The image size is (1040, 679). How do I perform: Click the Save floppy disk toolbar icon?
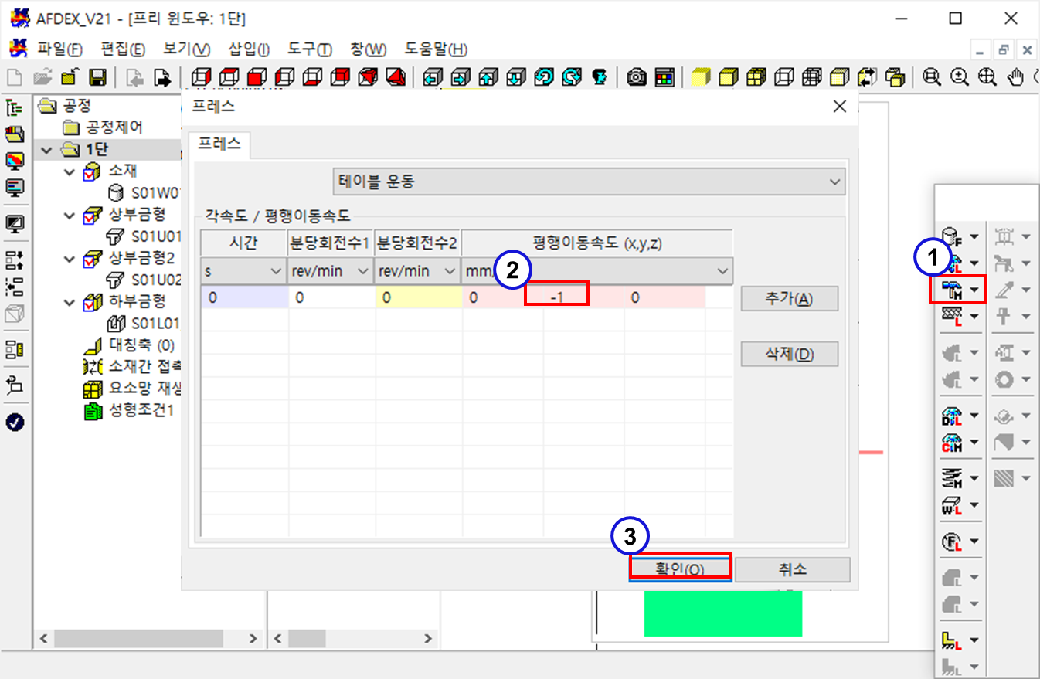[x=97, y=77]
